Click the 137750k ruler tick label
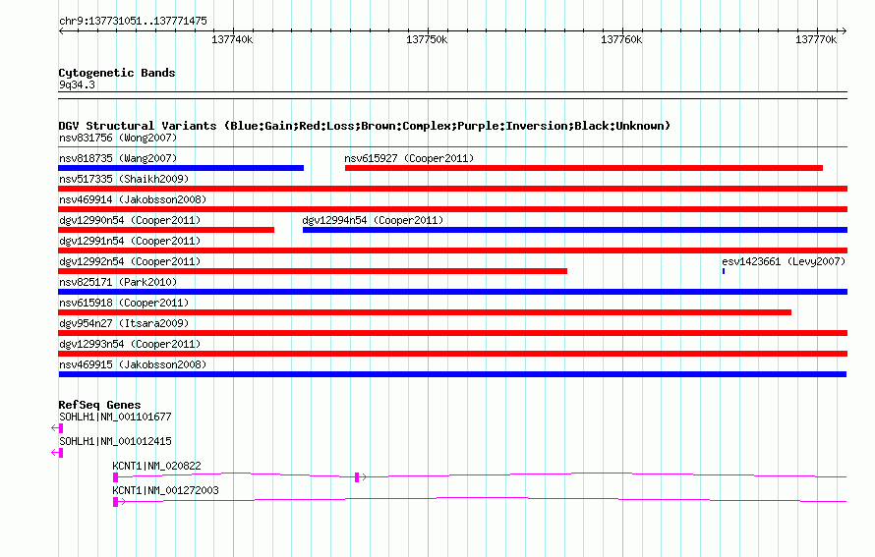 click(x=427, y=40)
